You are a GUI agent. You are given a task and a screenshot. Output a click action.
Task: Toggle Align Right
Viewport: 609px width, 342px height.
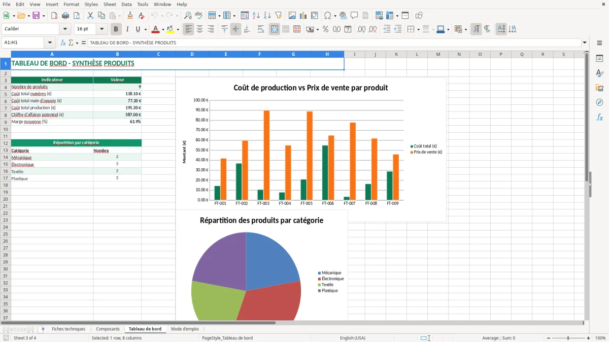[x=211, y=29]
